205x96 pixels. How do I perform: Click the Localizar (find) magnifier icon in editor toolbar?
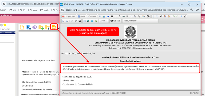(100, 16)
